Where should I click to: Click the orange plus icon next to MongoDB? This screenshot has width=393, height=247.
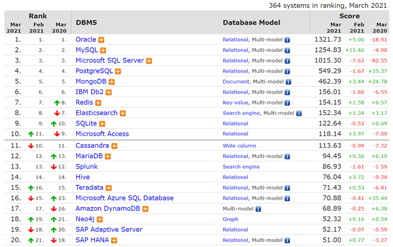coord(111,82)
